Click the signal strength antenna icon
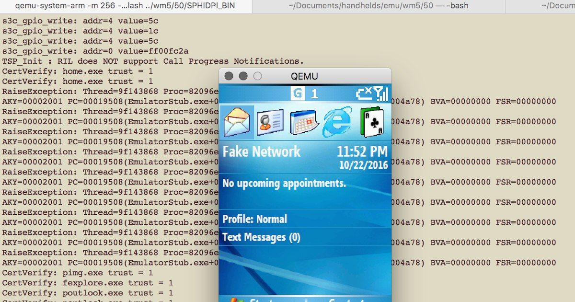The height and width of the screenshot is (302, 575). (x=380, y=93)
